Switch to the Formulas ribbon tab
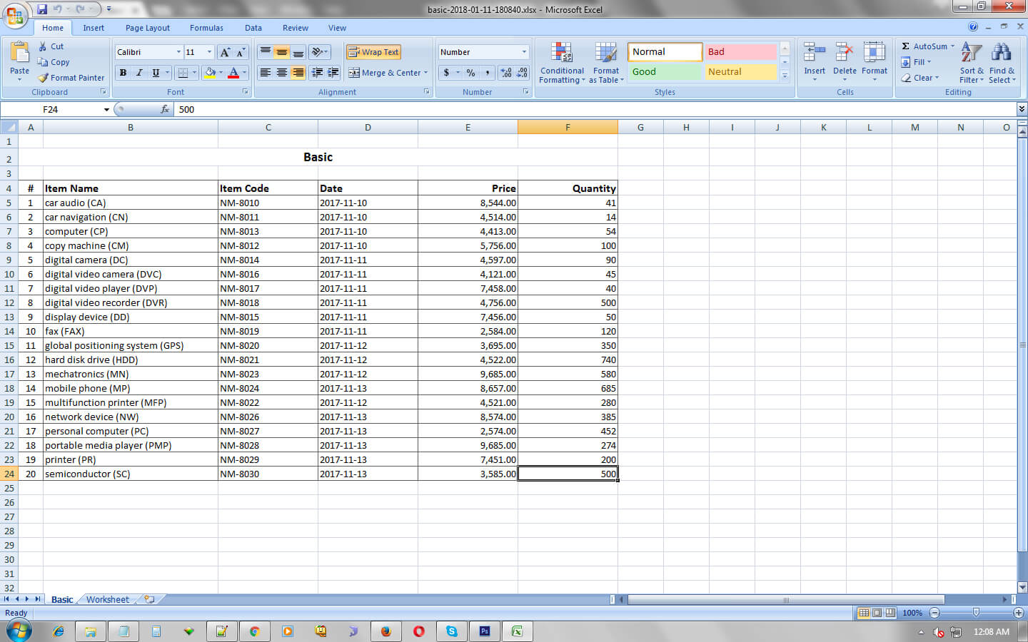 [x=206, y=28]
